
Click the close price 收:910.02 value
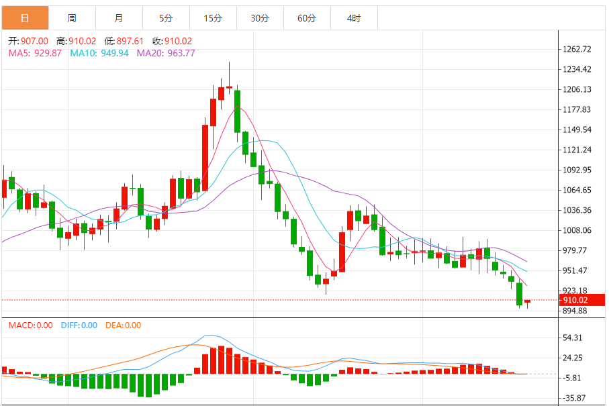click(172, 41)
